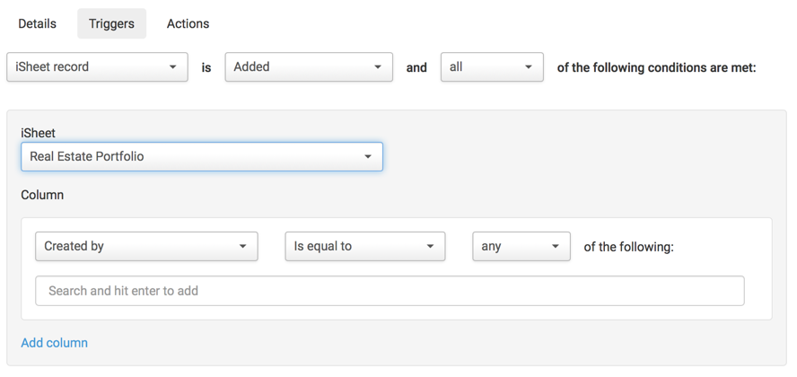Click the caret arrow on Created by dropdown
Image resolution: width=797 pixels, height=377 pixels.
click(x=242, y=247)
